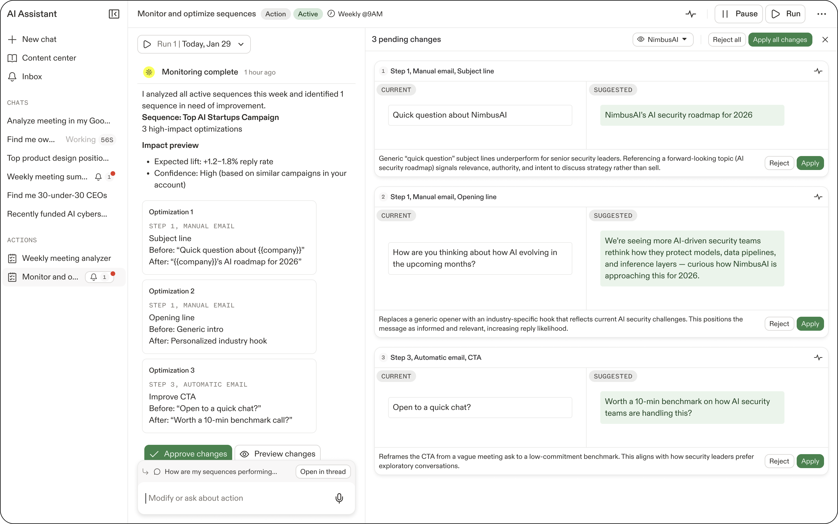Click the microphone icon in message box
This screenshot has width=838, height=524.
pos(339,498)
